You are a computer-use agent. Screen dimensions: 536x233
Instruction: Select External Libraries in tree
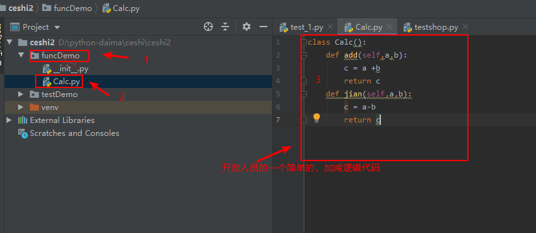(x=62, y=120)
